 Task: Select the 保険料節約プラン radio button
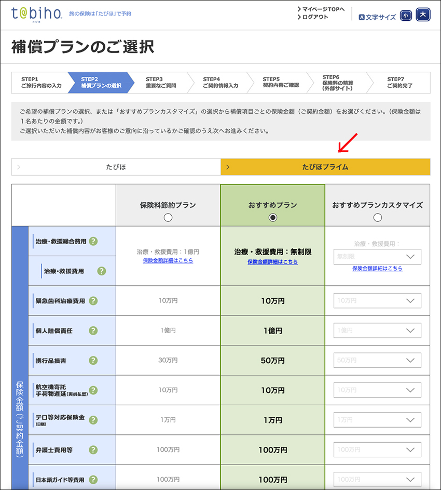(168, 218)
